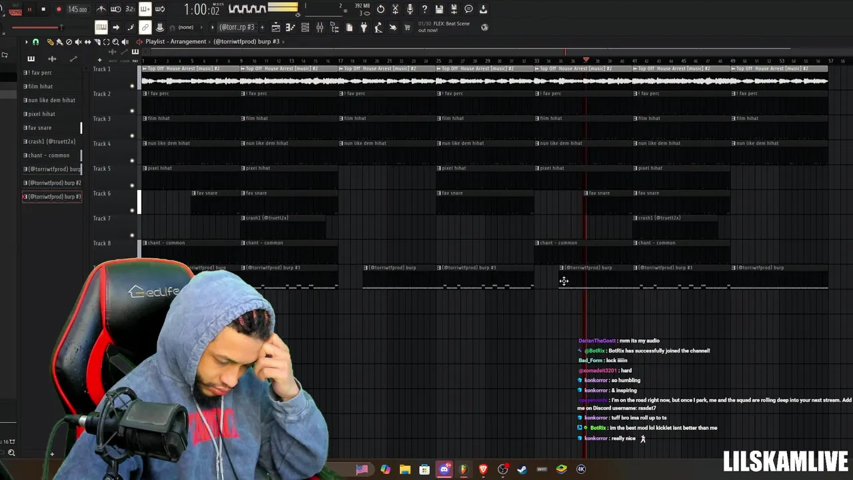The width and height of the screenshot is (853, 480).
Task: Open audio editor scissors icon
Action: 395,9
